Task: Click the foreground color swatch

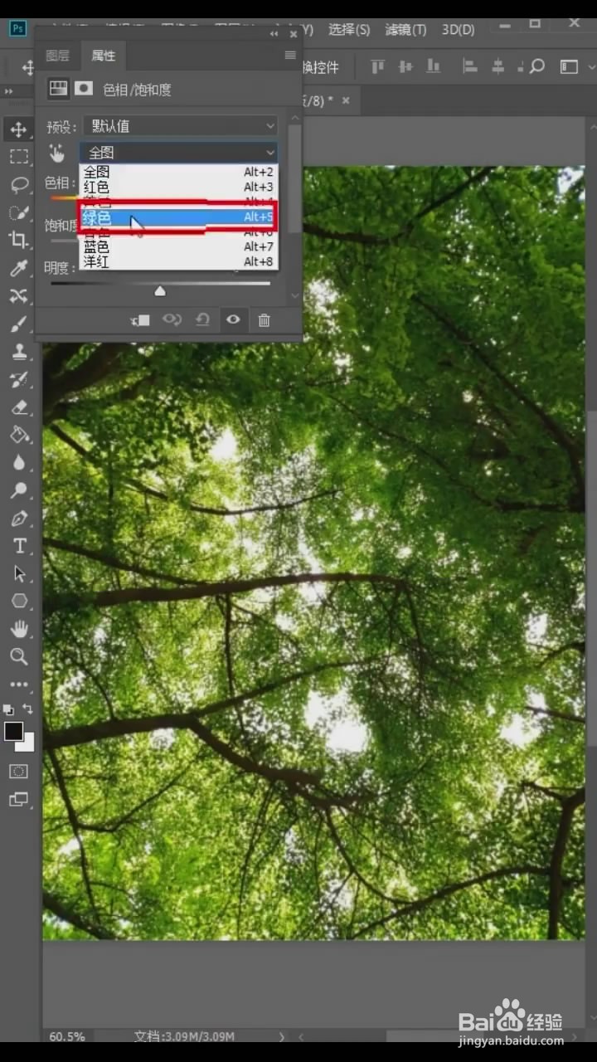Action: click(x=13, y=732)
